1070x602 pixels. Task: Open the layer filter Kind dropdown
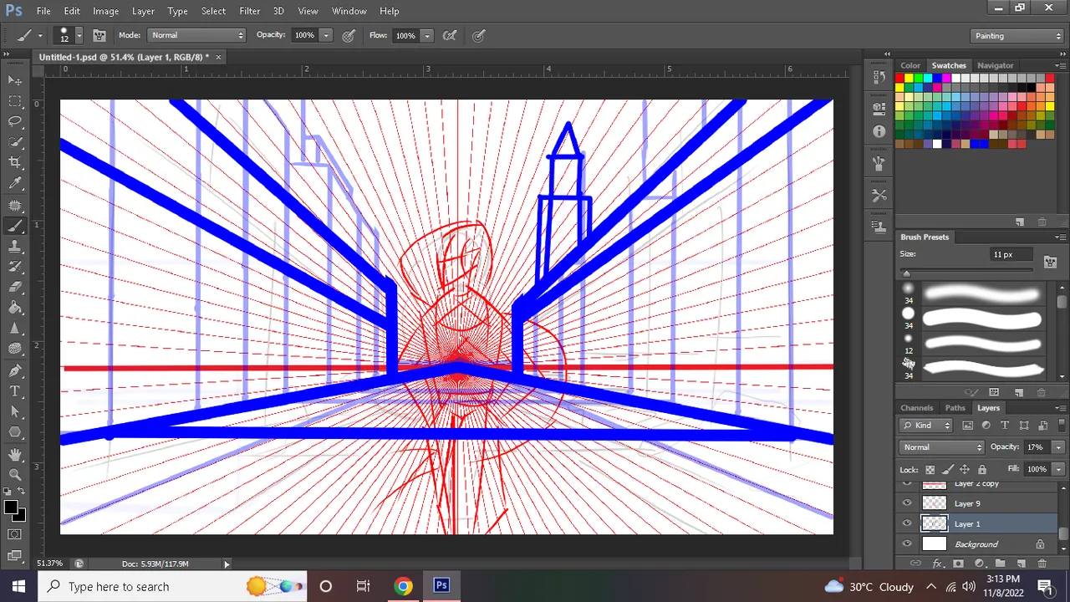[926, 425]
